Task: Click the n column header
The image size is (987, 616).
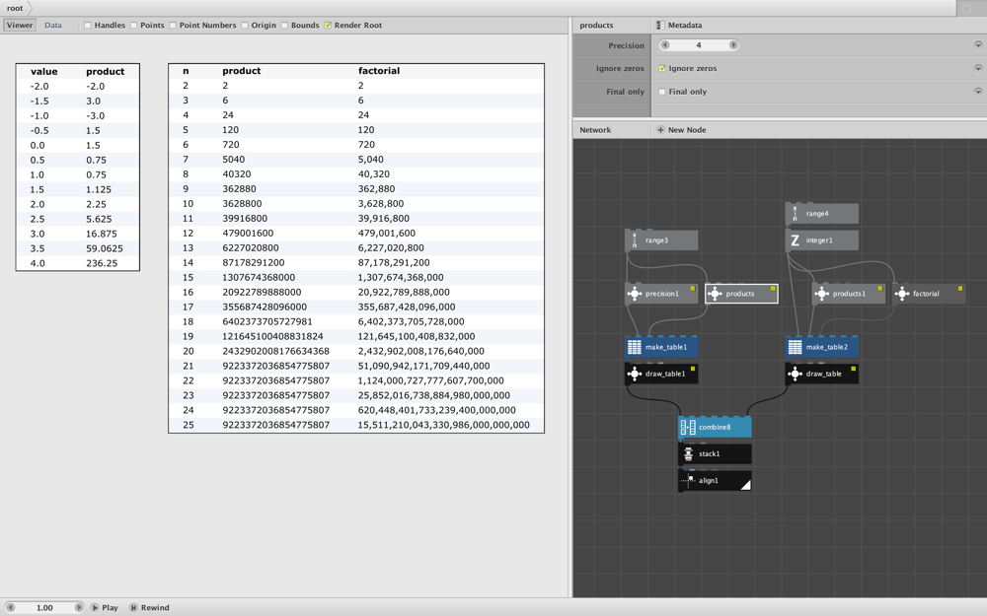Action: 186,70
